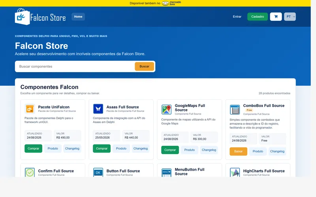The height and width of the screenshot is (197, 316).
Task: View Changelog for ComboBox Full Source
Action: pos(277,151)
